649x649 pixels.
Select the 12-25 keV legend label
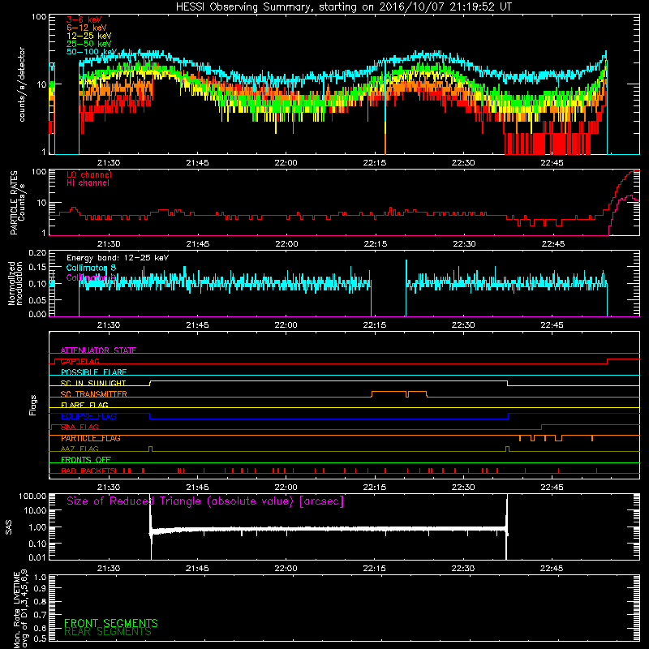click(89, 36)
